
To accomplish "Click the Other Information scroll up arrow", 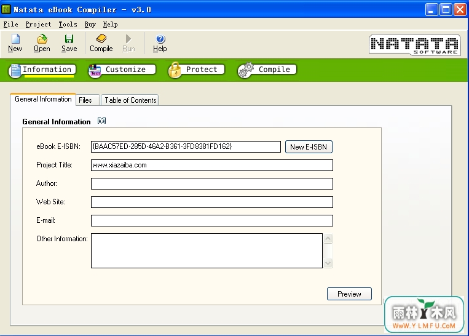I will [x=328, y=239].
